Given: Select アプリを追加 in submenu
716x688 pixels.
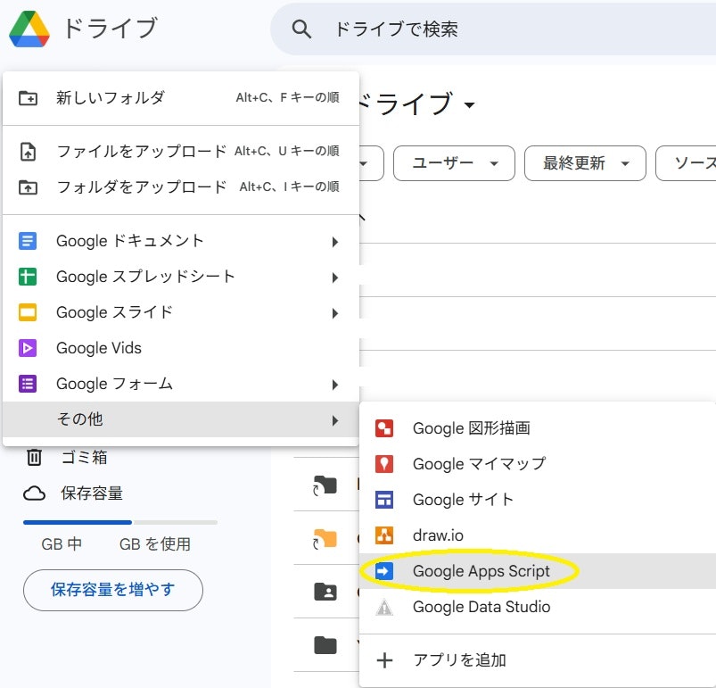Looking at the screenshot, I should click(538, 660).
